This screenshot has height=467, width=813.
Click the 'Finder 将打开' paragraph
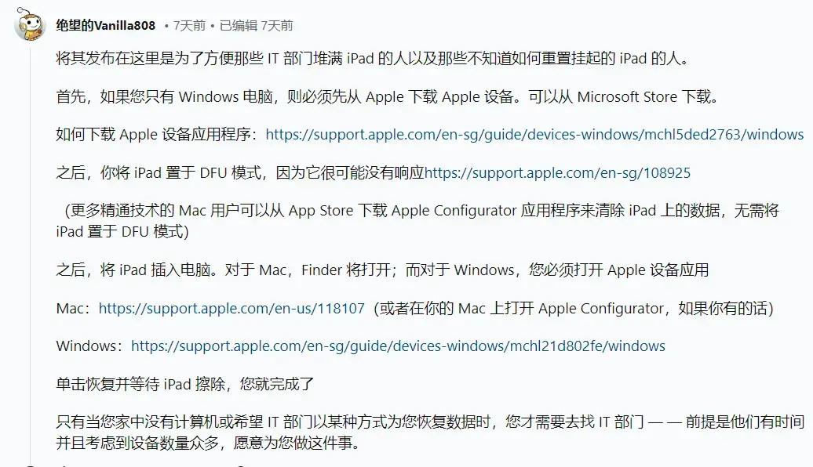pos(383,270)
